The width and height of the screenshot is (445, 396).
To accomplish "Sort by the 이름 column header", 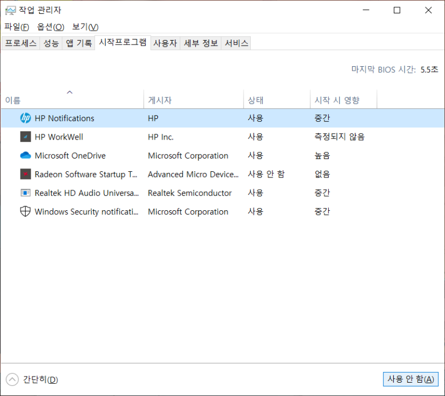I will [x=72, y=100].
